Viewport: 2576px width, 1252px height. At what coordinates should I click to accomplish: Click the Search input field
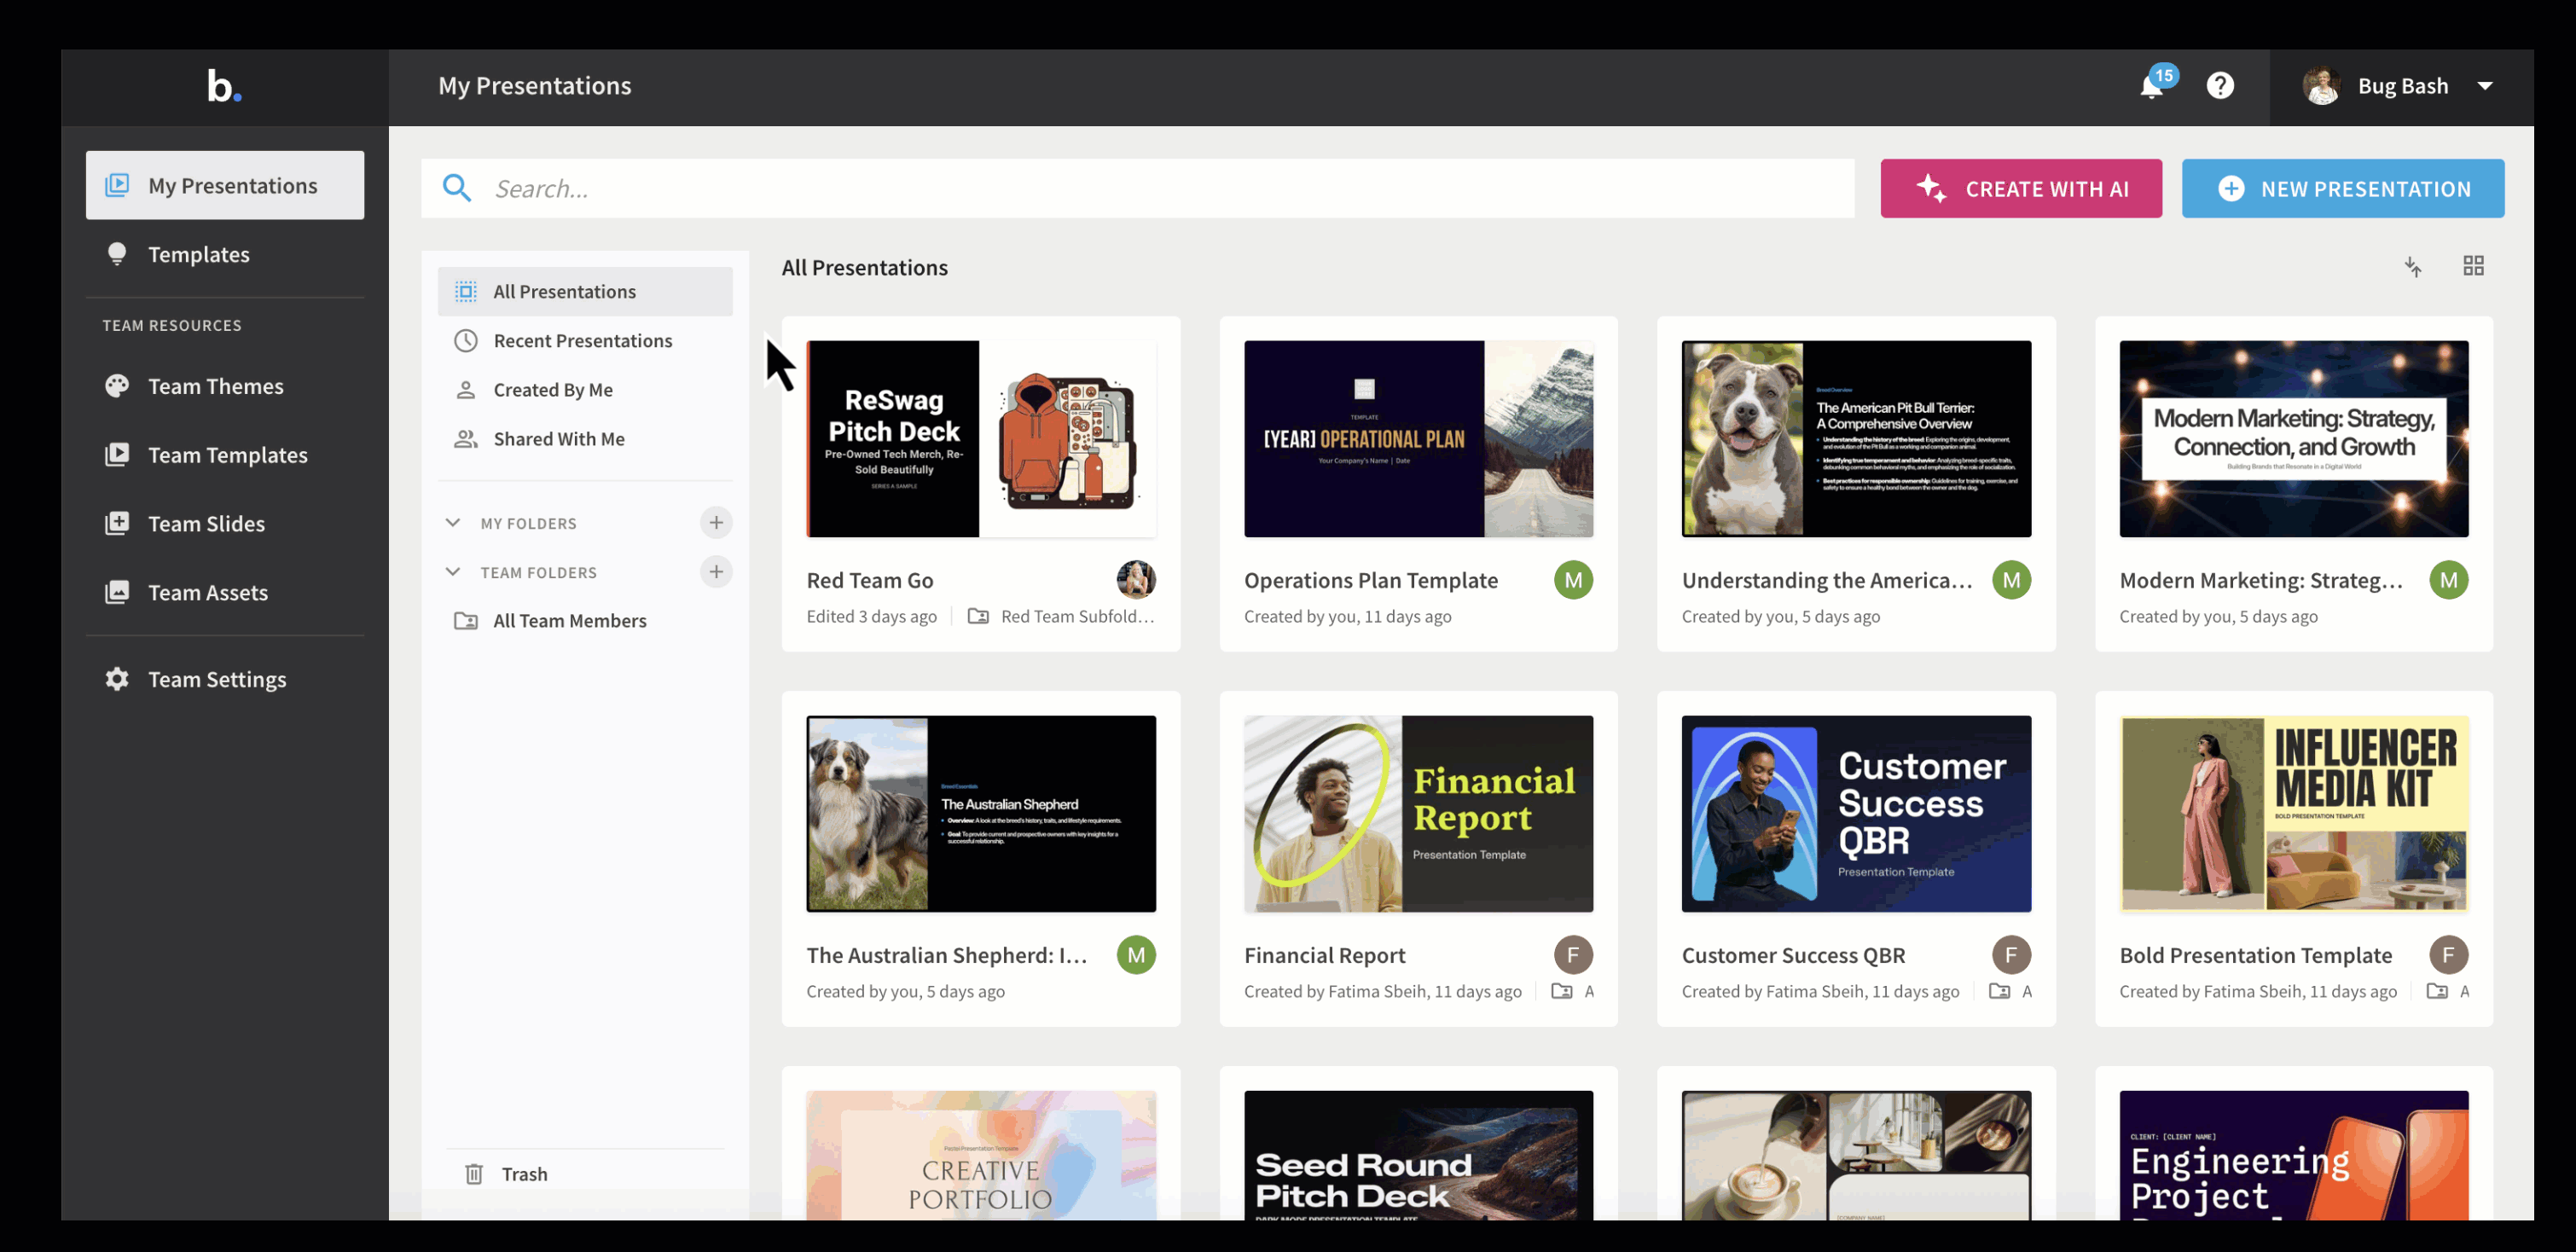[x=1138, y=188]
